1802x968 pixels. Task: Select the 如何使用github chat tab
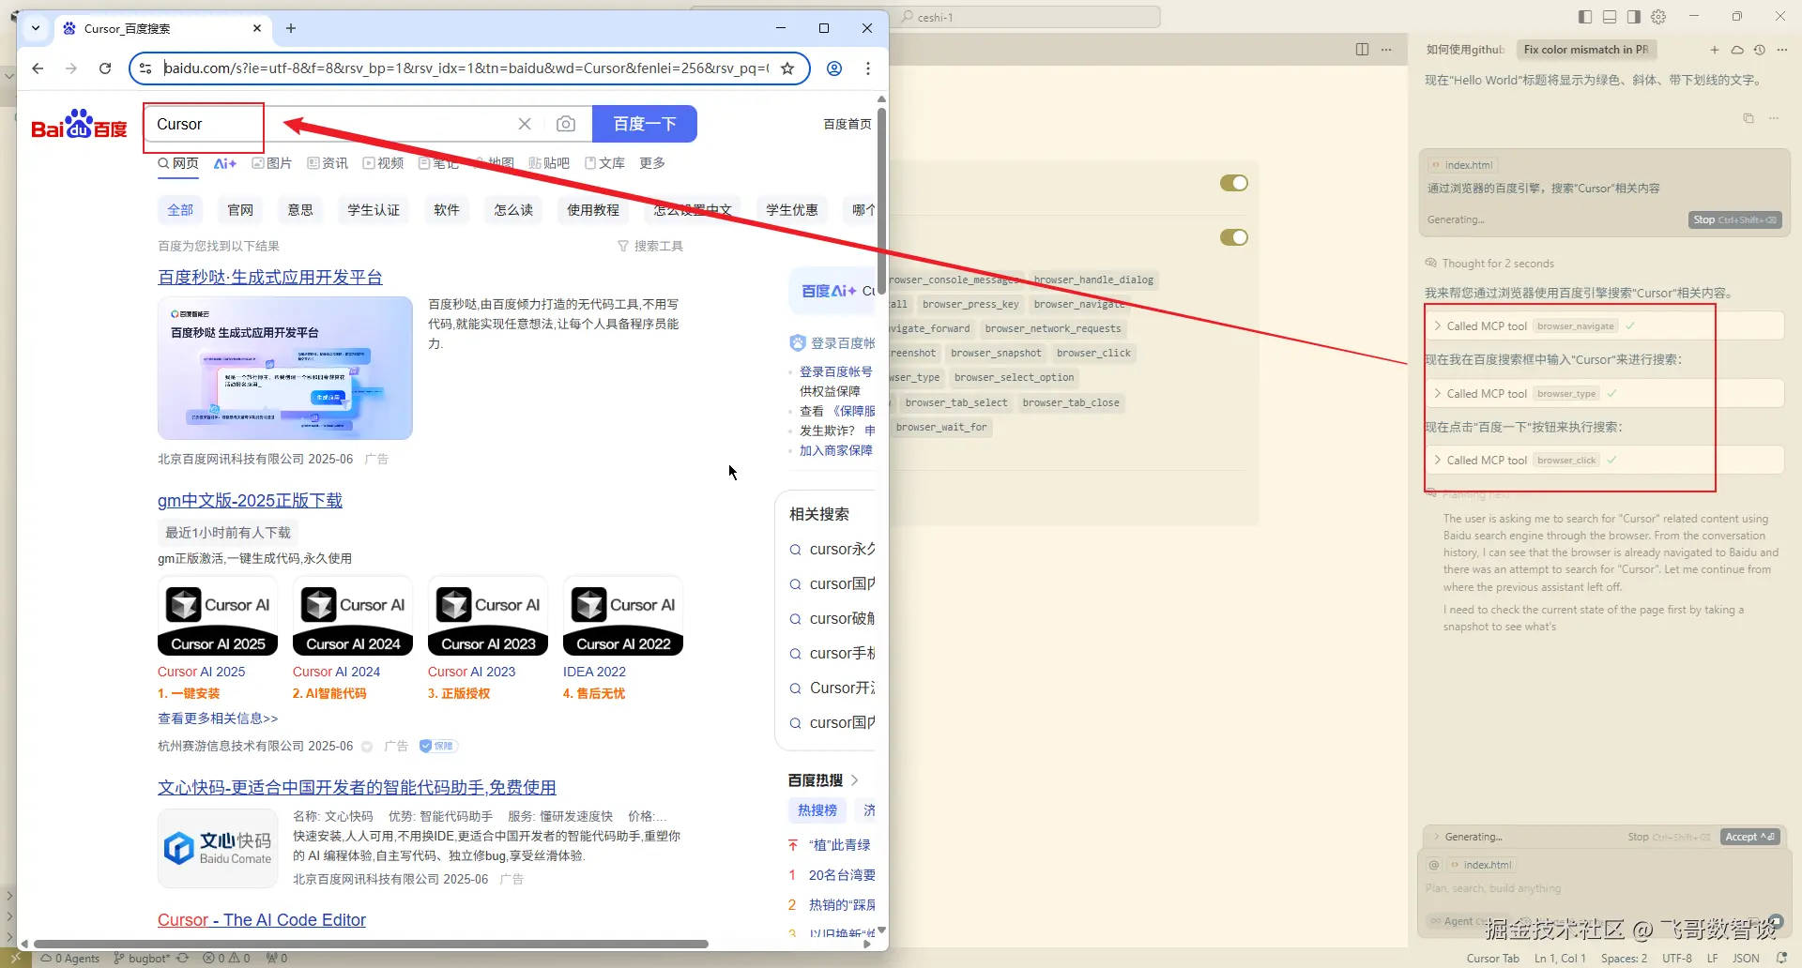coord(1464,50)
